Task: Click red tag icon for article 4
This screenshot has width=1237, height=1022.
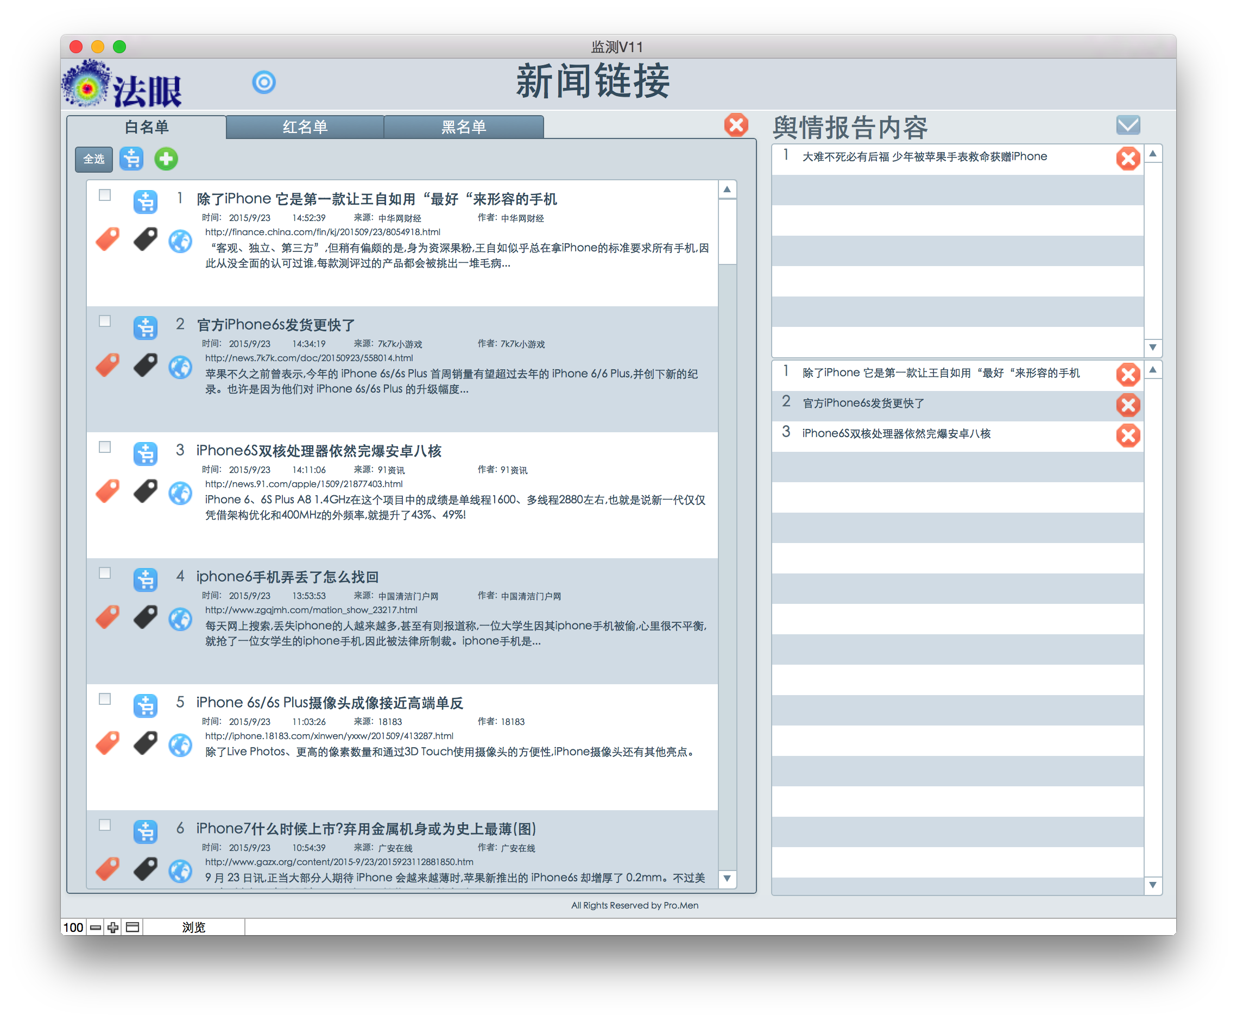Action: point(108,617)
